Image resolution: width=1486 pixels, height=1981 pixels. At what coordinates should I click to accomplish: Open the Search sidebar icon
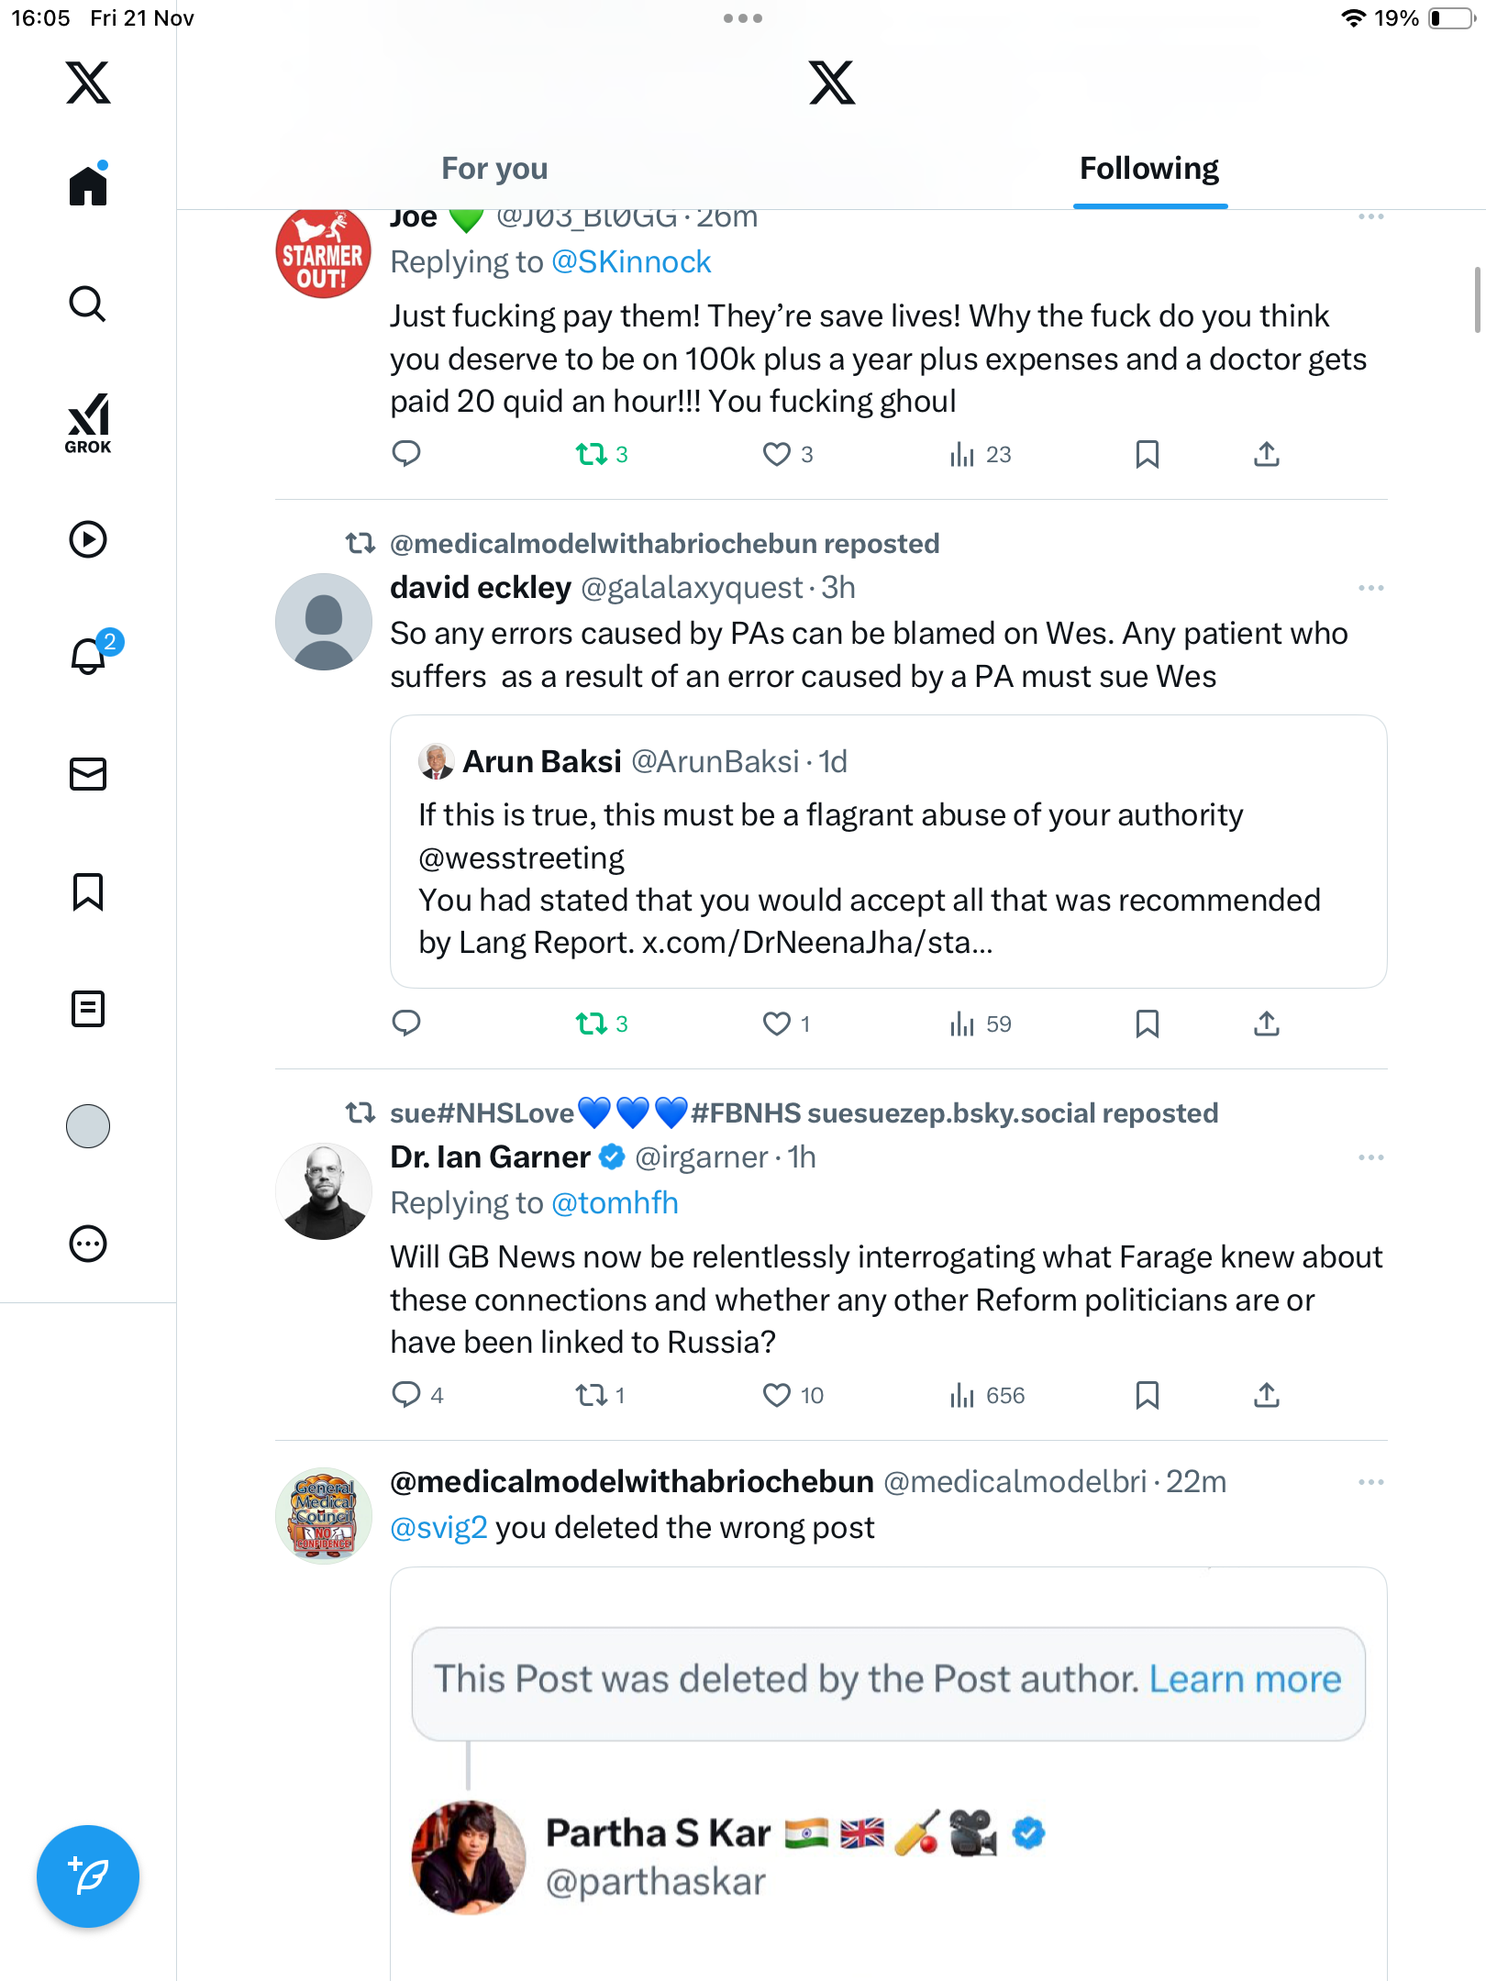click(88, 304)
